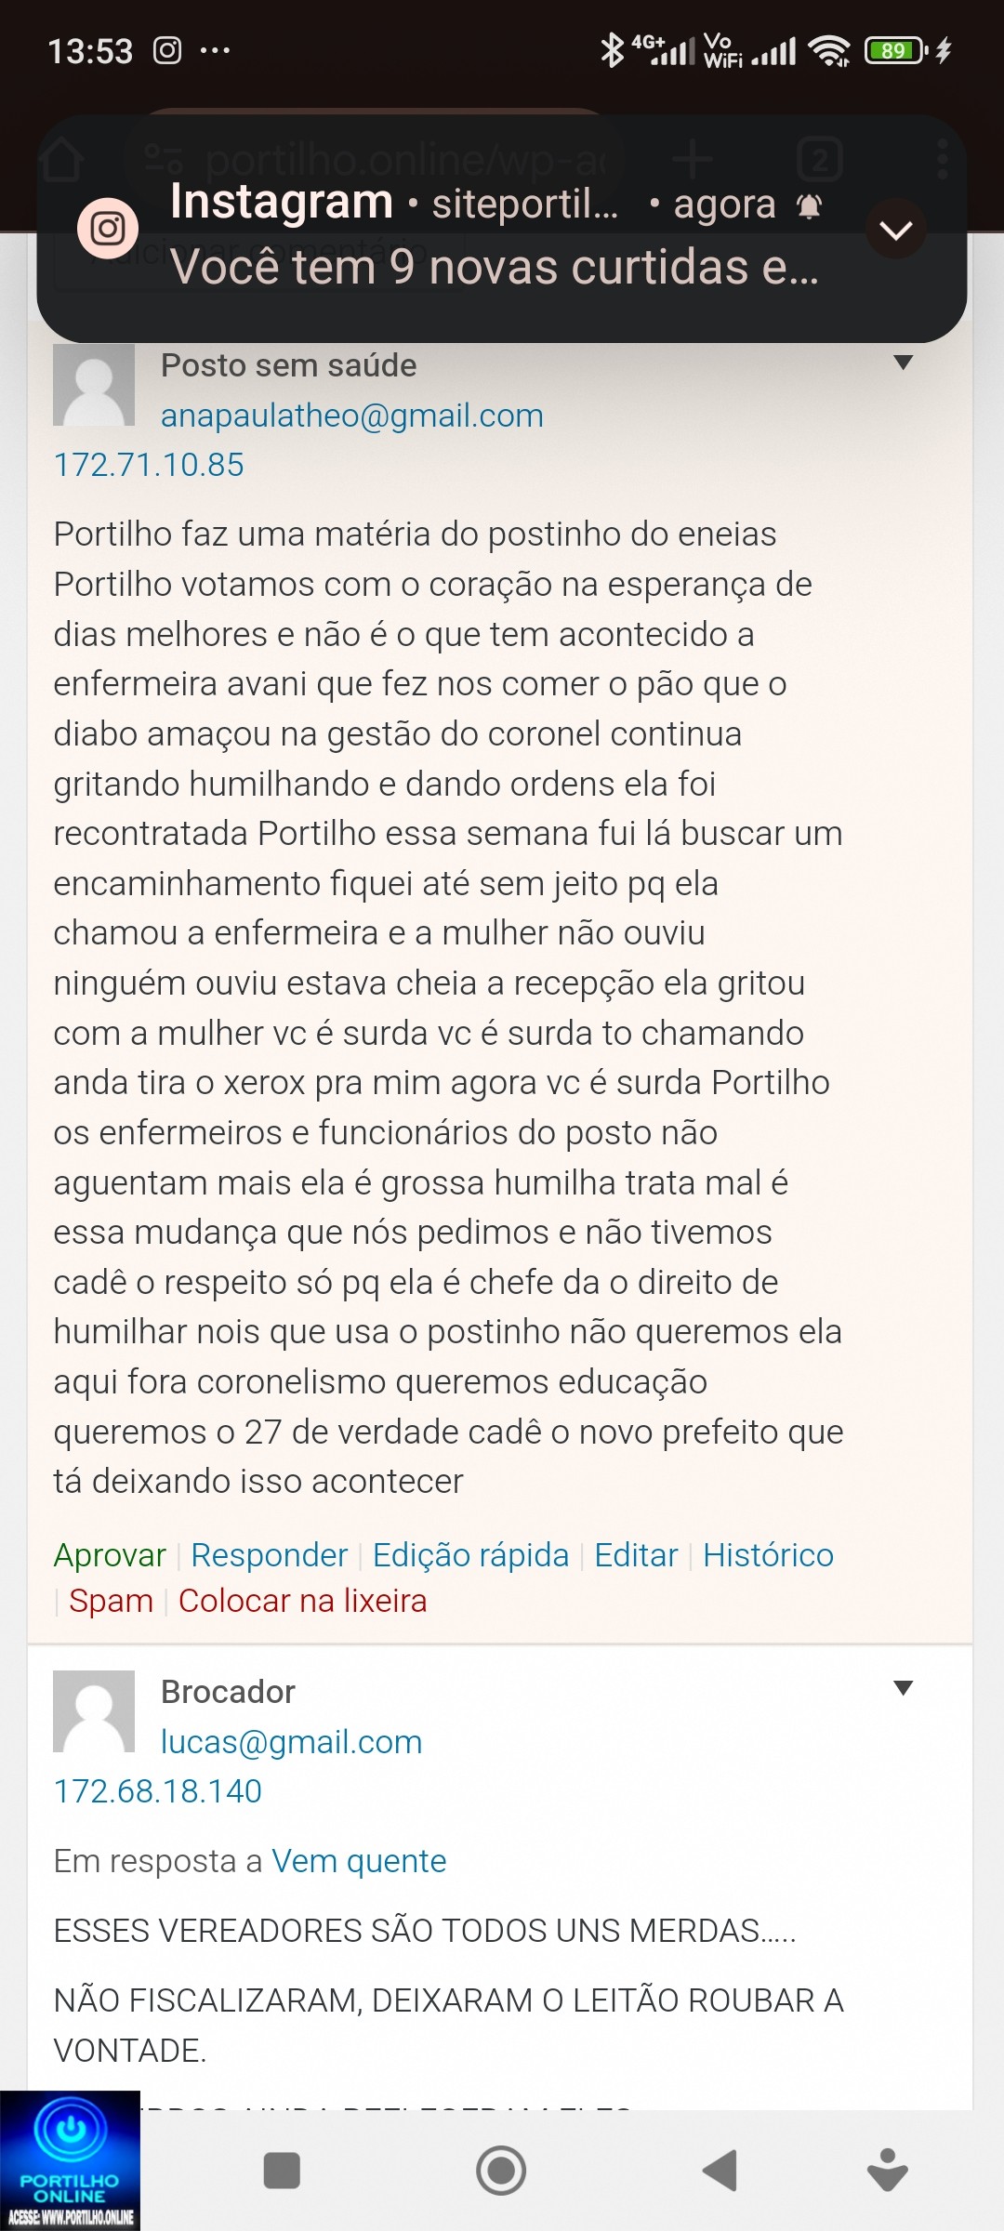
Task: Click Editar on the comment
Action: [636, 1555]
